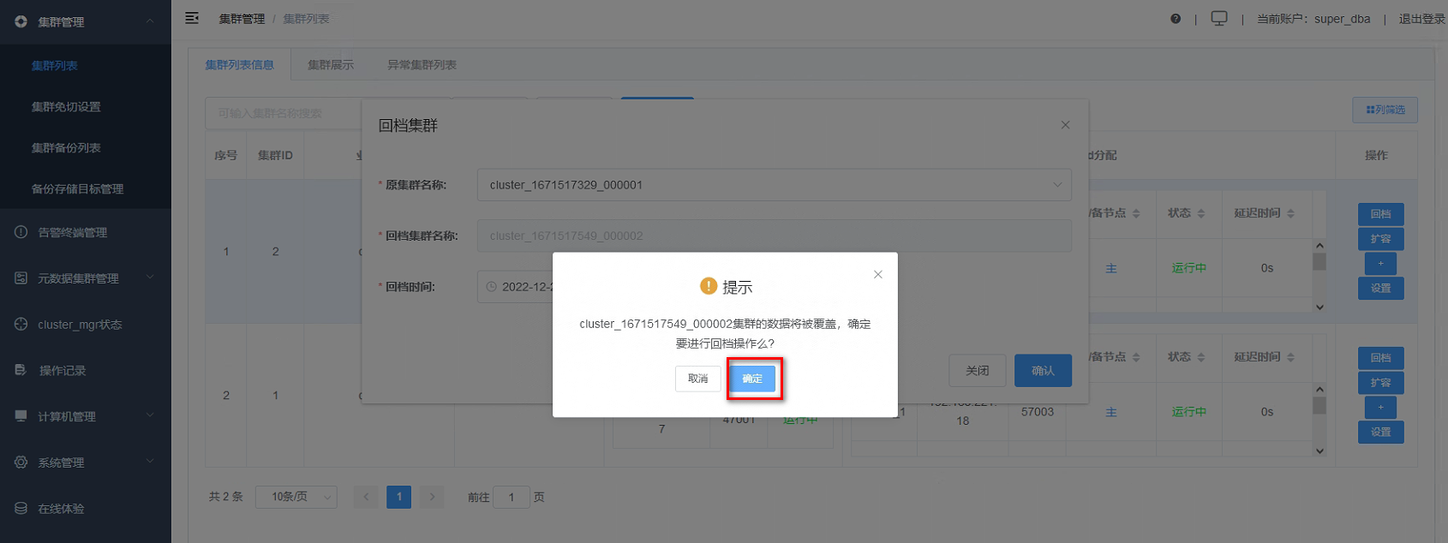Switch to the 集群展示 tab
This screenshot has width=1448, height=543.
tap(331, 65)
